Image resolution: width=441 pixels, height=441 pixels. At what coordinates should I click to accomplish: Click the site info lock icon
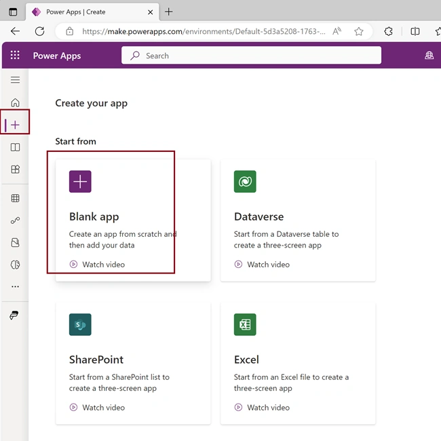(69, 31)
